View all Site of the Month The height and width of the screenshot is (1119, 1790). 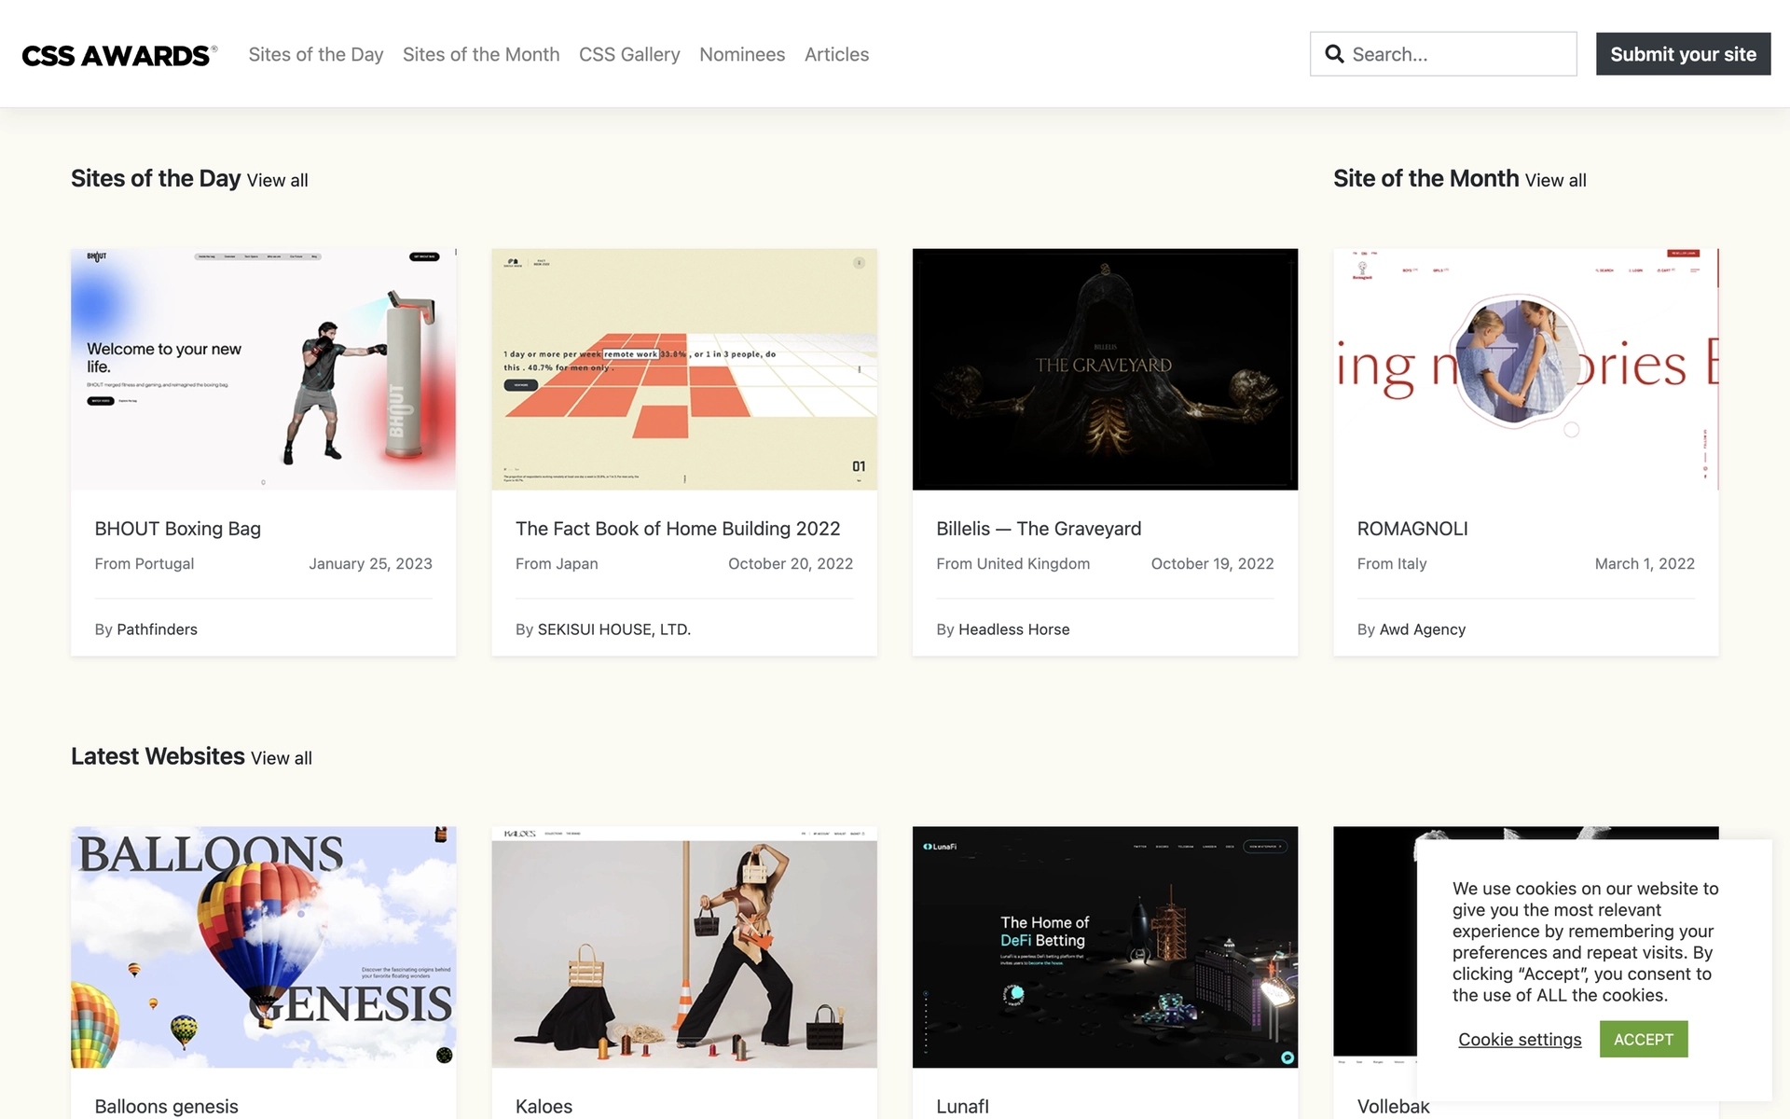(1555, 180)
